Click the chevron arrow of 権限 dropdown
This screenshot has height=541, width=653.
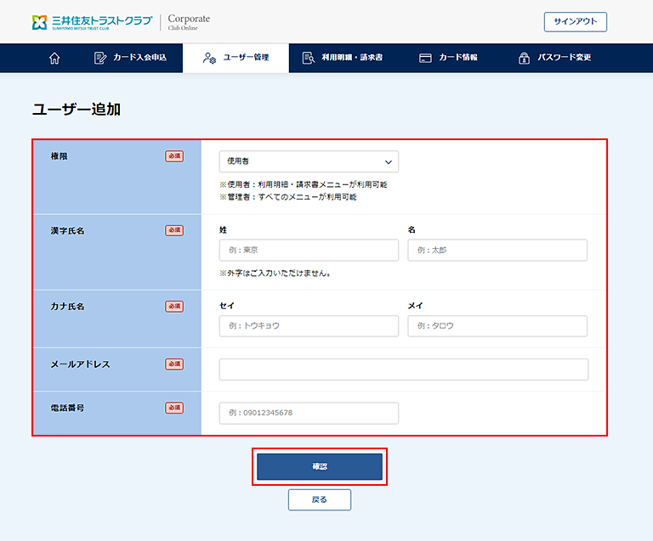(388, 162)
